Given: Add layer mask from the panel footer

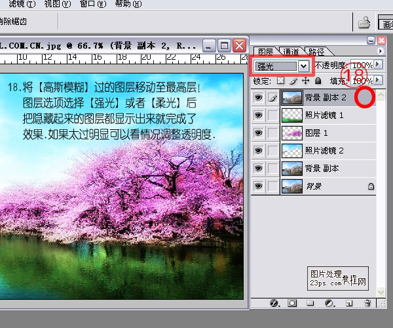Looking at the screenshot, I should pos(292,303).
